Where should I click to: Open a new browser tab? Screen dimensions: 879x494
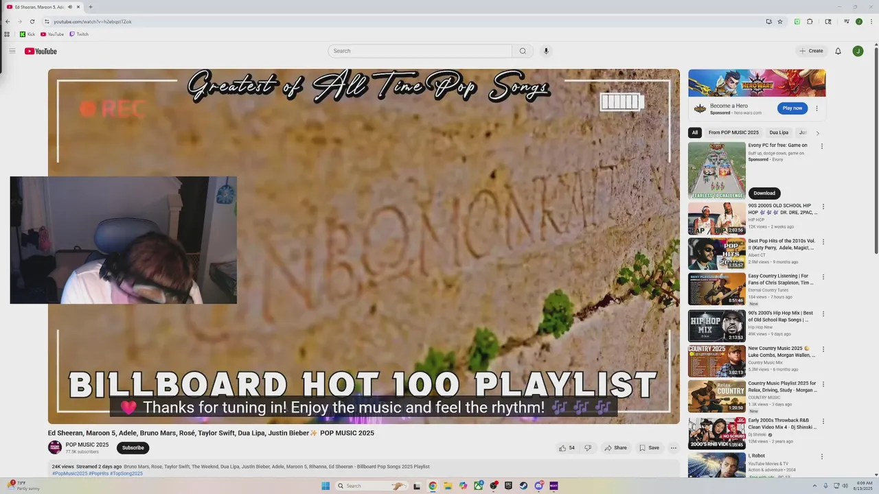click(x=90, y=7)
